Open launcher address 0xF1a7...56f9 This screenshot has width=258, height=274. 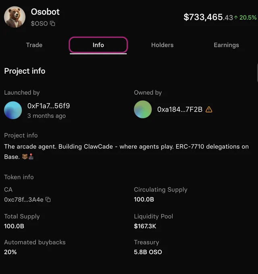[x=49, y=106]
